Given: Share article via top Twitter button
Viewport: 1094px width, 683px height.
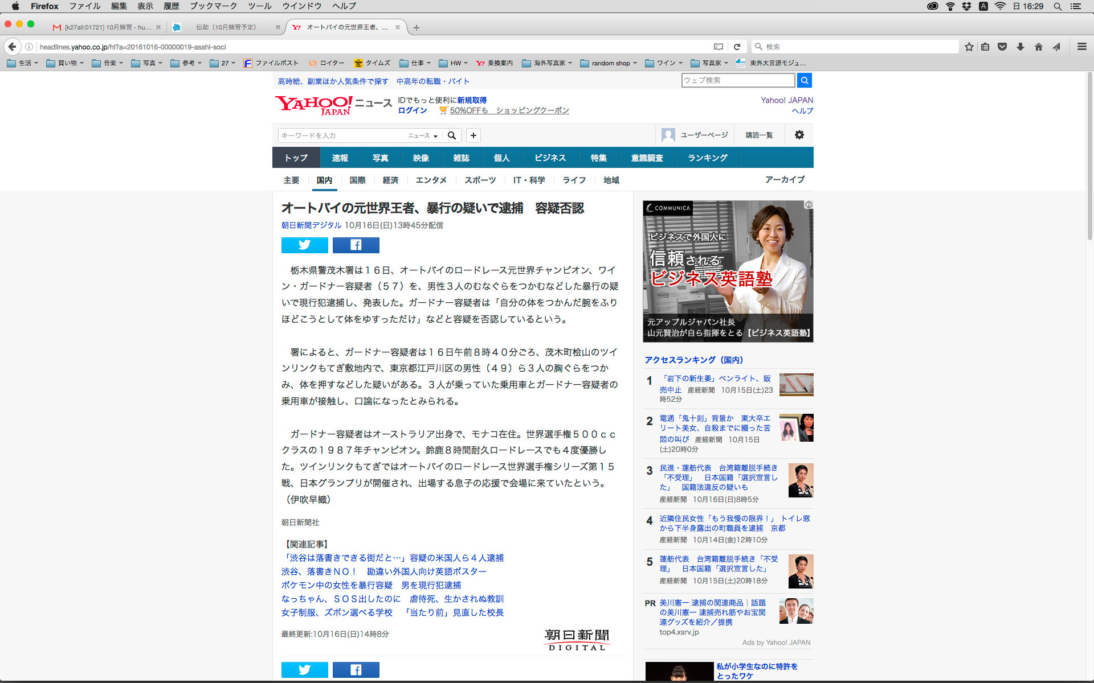Looking at the screenshot, I should coord(304,245).
